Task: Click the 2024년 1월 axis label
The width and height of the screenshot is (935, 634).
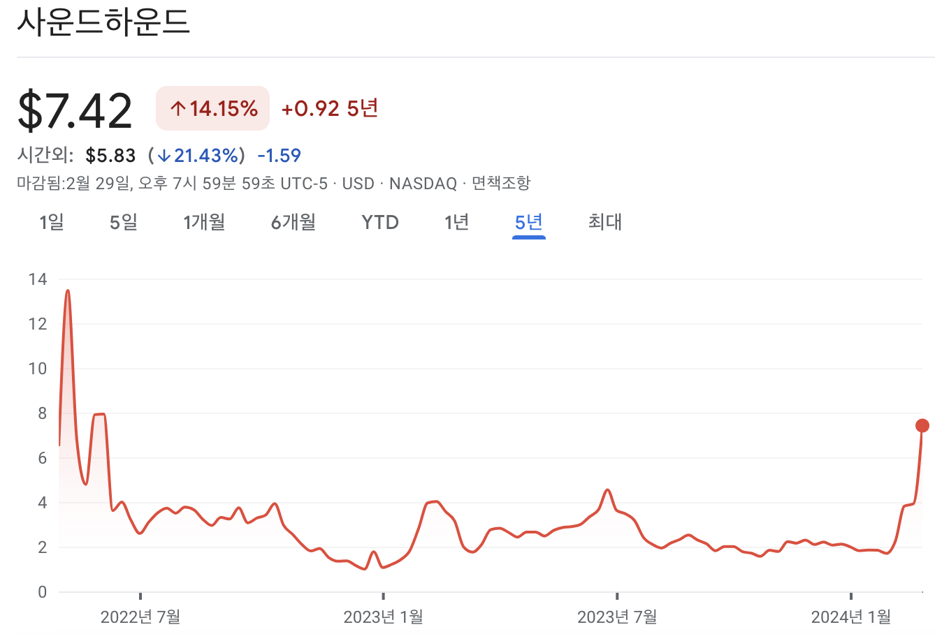Action: pos(852,617)
